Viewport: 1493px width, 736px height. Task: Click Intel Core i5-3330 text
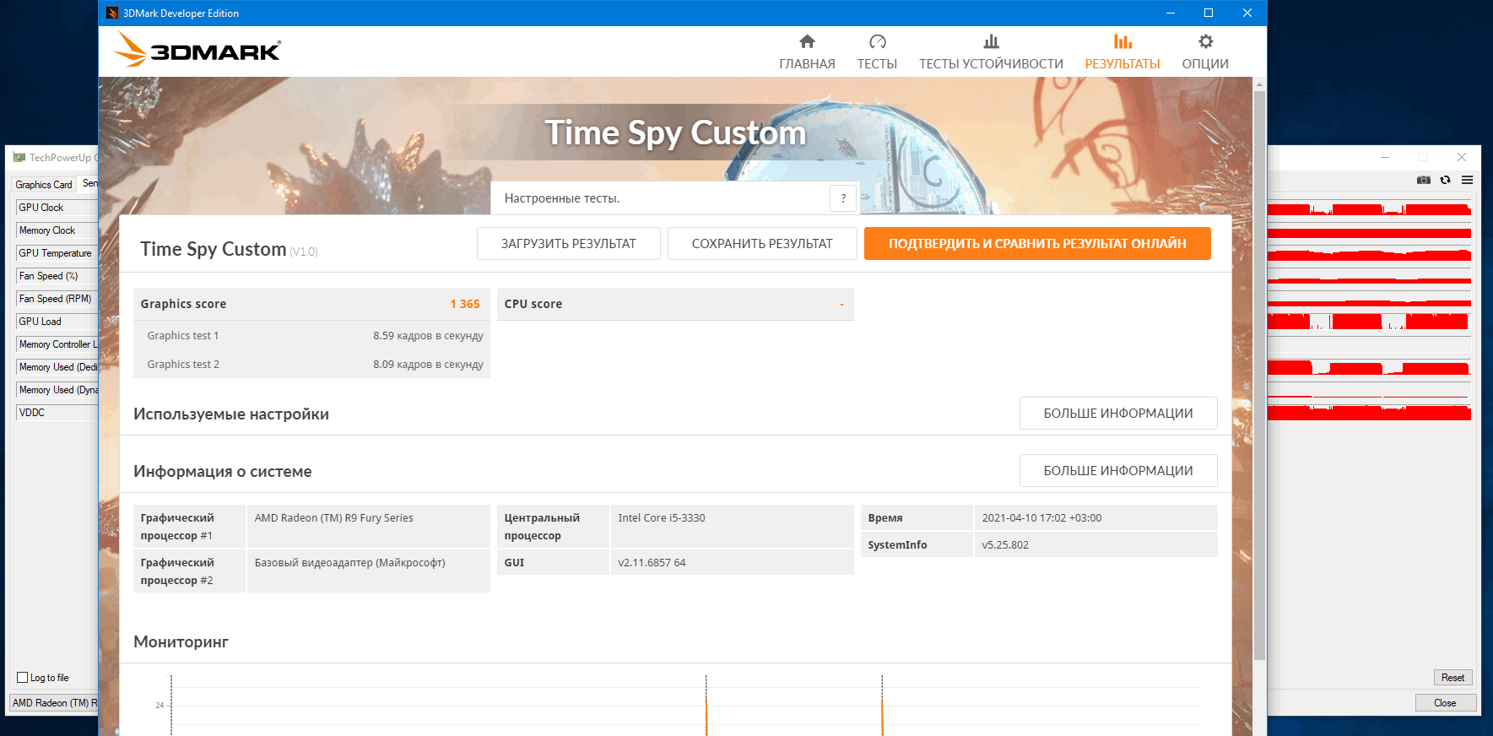[662, 518]
